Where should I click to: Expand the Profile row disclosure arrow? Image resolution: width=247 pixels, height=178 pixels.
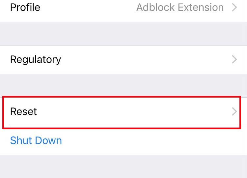tap(234, 7)
